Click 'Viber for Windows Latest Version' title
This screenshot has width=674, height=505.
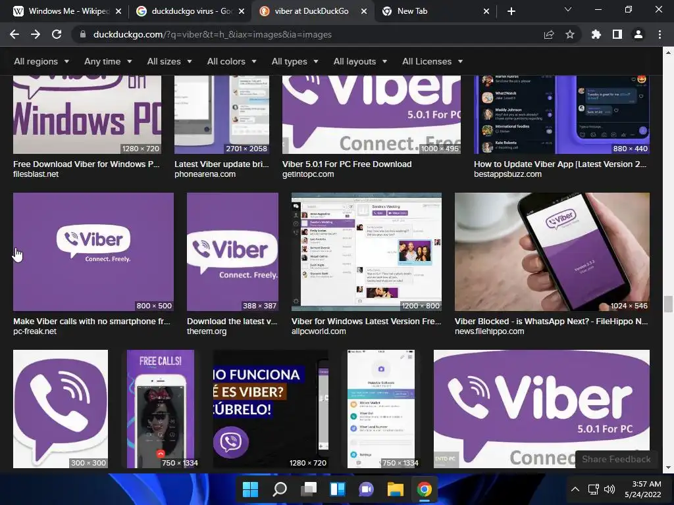[366, 321]
